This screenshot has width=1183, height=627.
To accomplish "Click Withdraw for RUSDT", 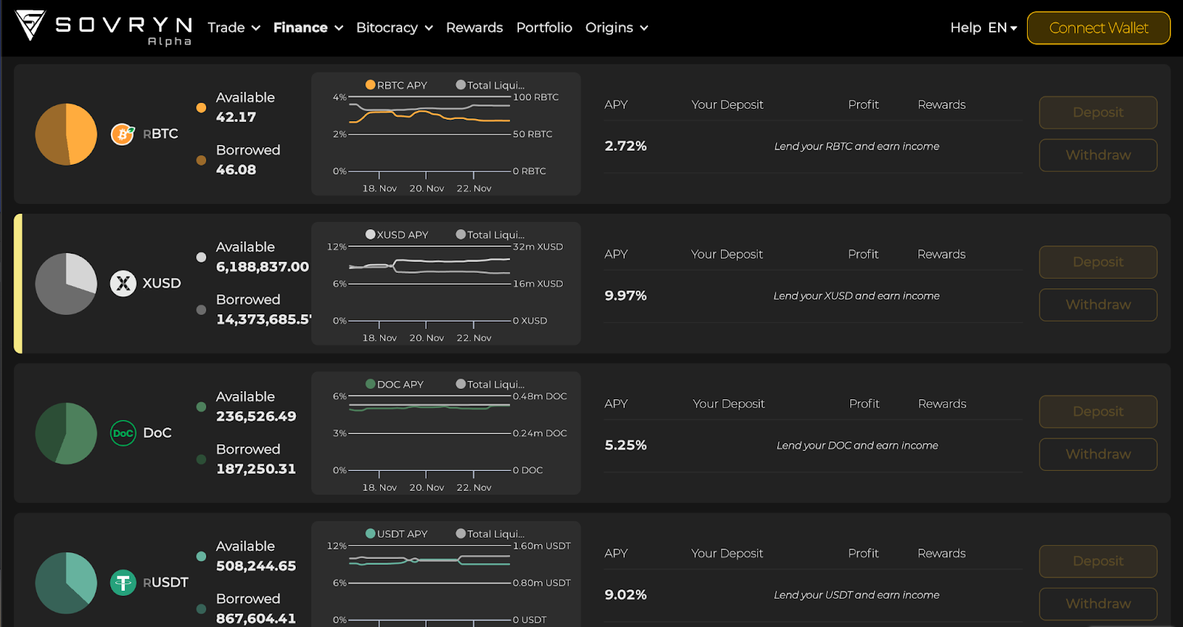I will (x=1098, y=604).
